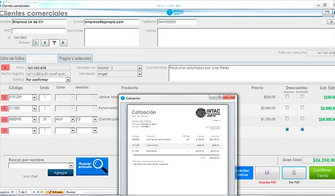
Task: Click the Guardar PDF floppy disk button
Action: point(267,173)
